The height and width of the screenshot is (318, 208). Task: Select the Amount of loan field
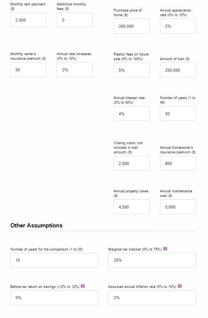tap(178, 70)
